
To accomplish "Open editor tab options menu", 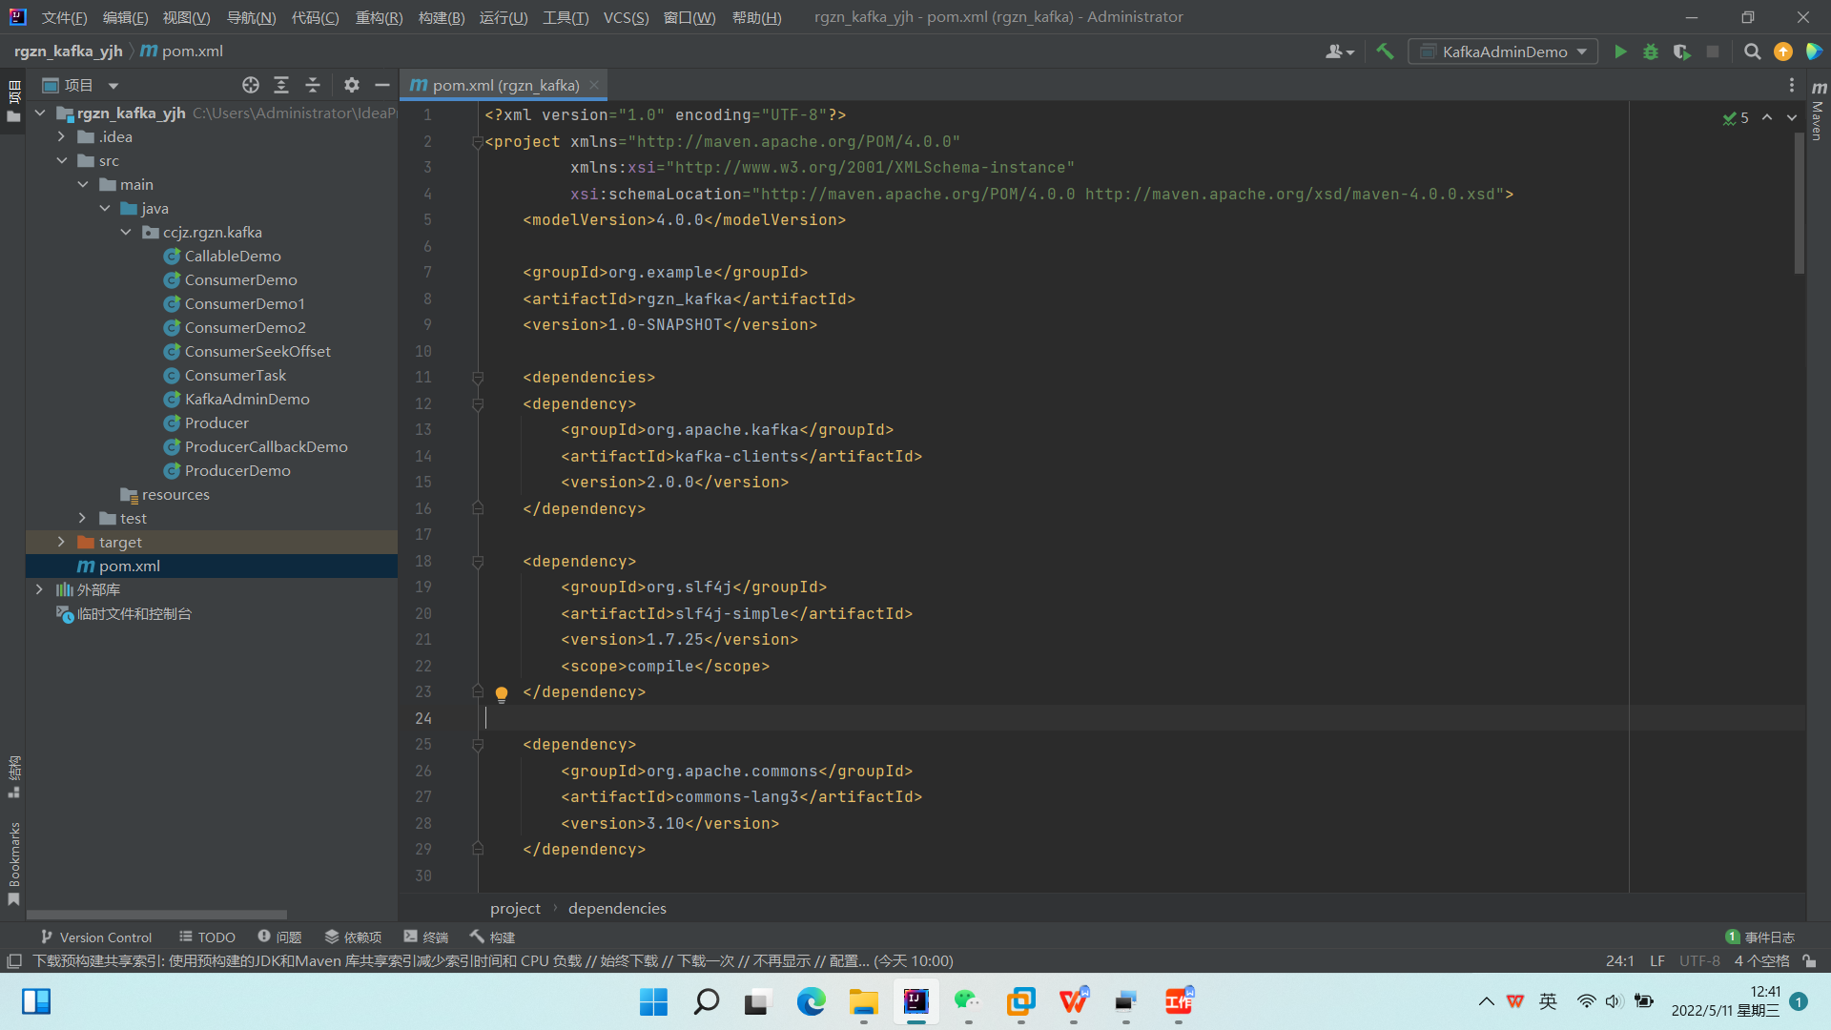I will pyautogui.click(x=1791, y=85).
